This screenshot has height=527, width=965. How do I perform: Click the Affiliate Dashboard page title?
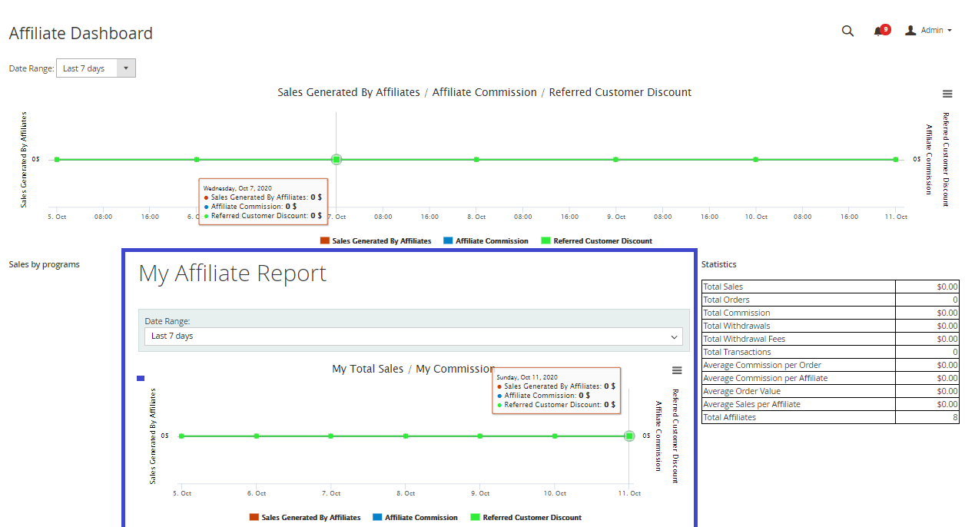(81, 34)
